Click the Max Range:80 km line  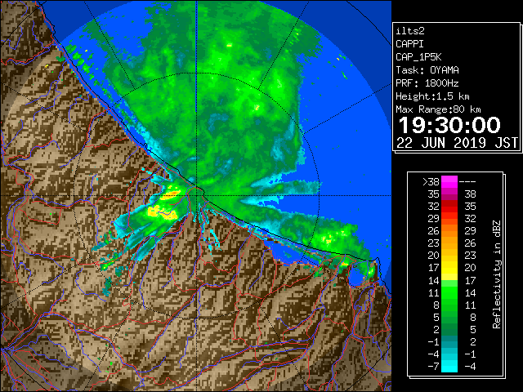pyautogui.click(x=438, y=109)
